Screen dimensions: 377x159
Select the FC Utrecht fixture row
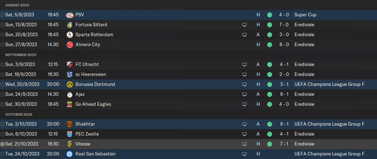coord(188,65)
